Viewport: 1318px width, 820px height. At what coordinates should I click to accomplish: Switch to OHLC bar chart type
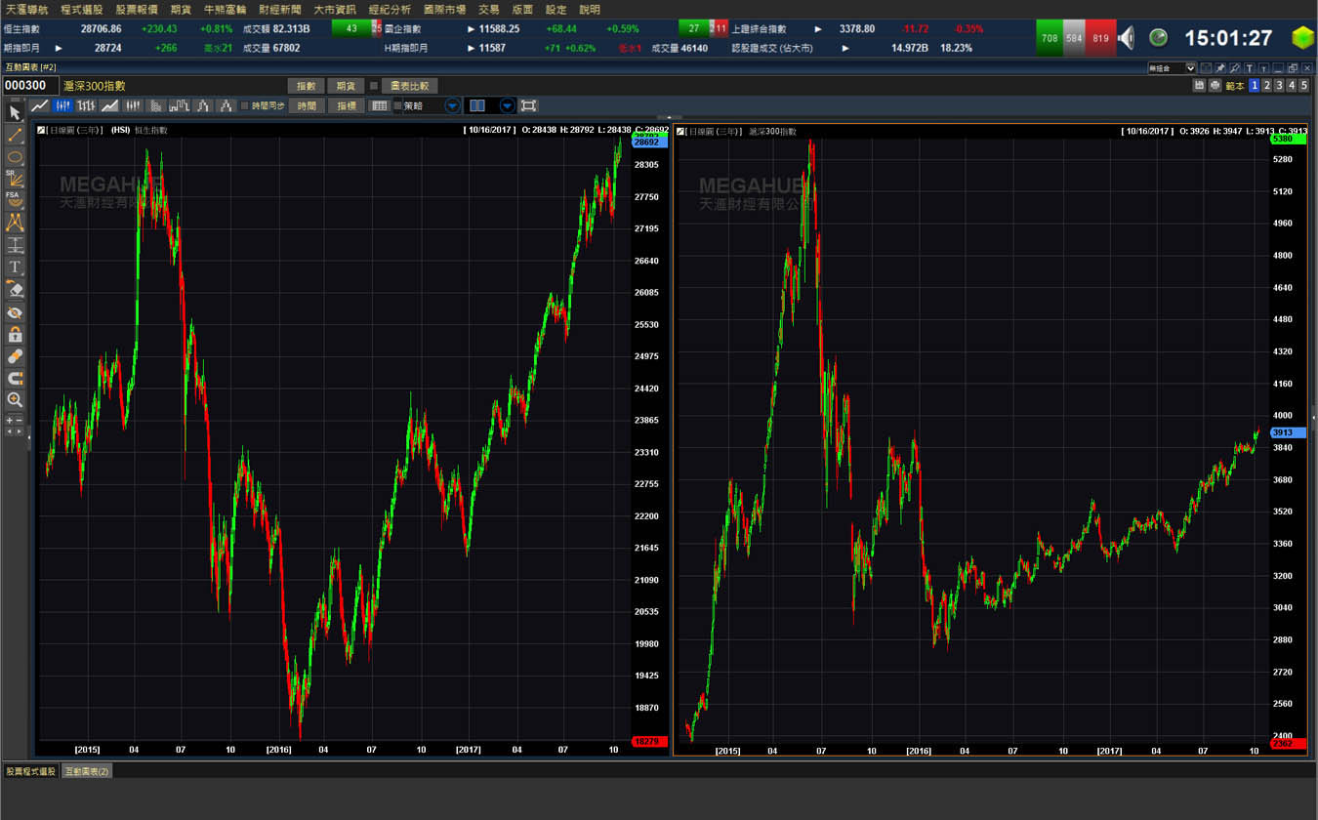86,105
